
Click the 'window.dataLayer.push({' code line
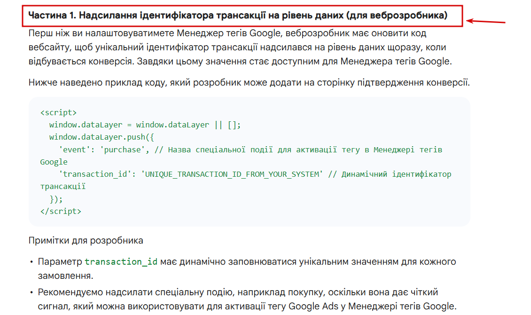pos(102,137)
